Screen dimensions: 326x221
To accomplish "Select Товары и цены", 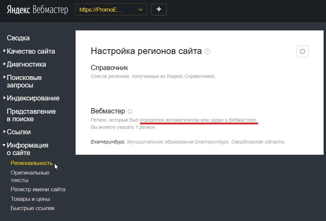I will tap(30, 199).
